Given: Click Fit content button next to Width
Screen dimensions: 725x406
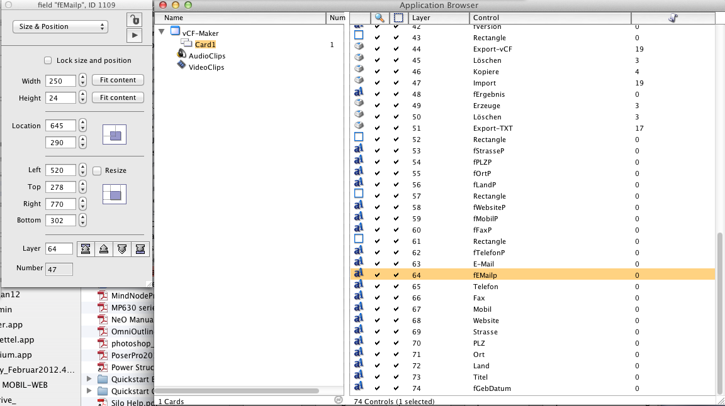Looking at the screenshot, I should click(118, 80).
